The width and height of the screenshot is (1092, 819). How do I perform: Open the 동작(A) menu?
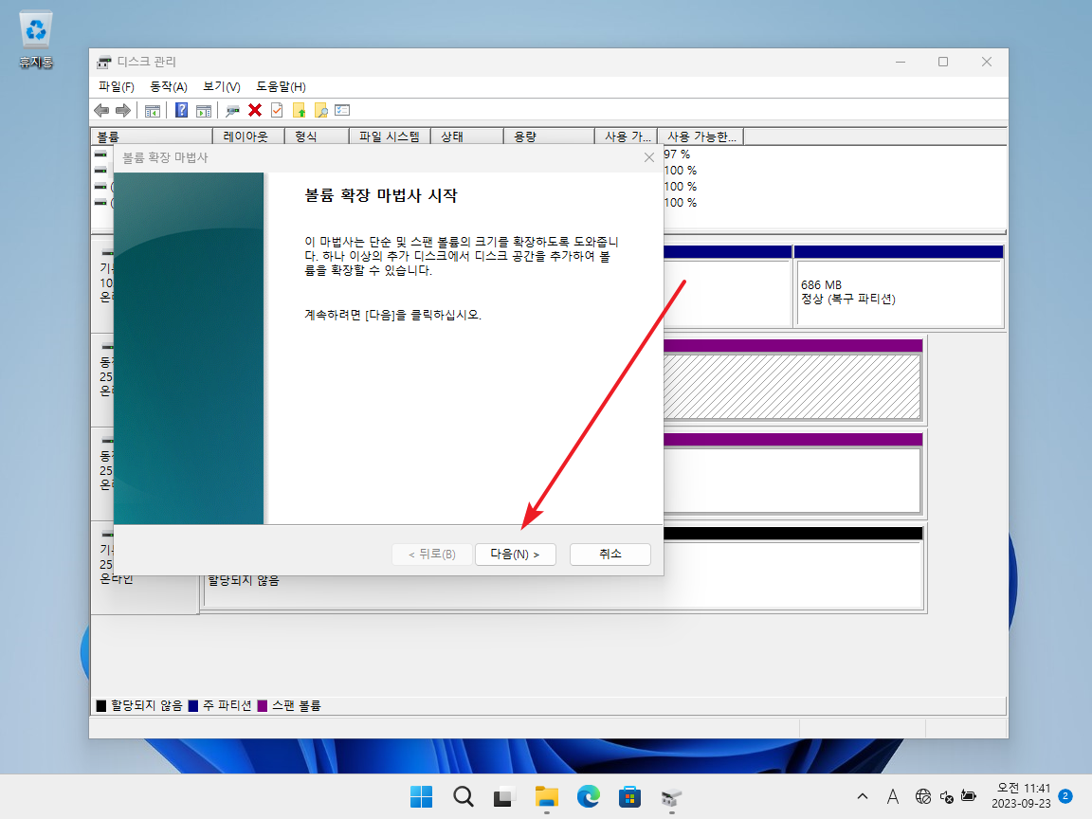[169, 86]
